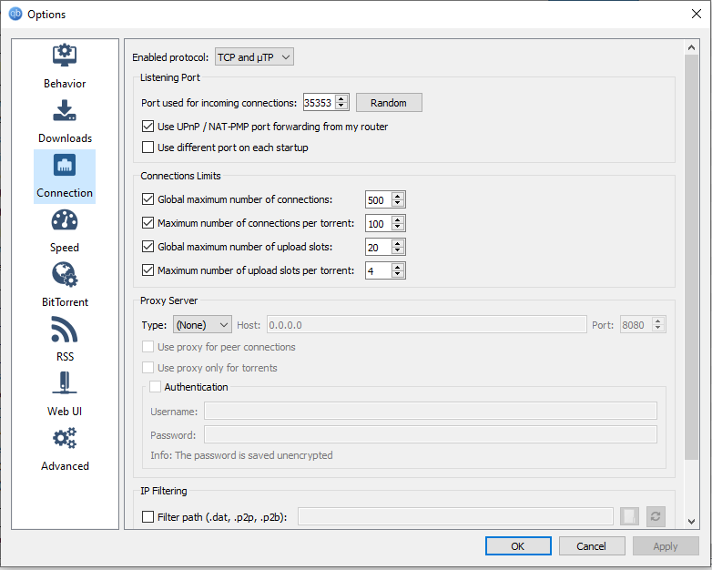Reload the IP filter
The image size is (712, 570).
tap(656, 516)
